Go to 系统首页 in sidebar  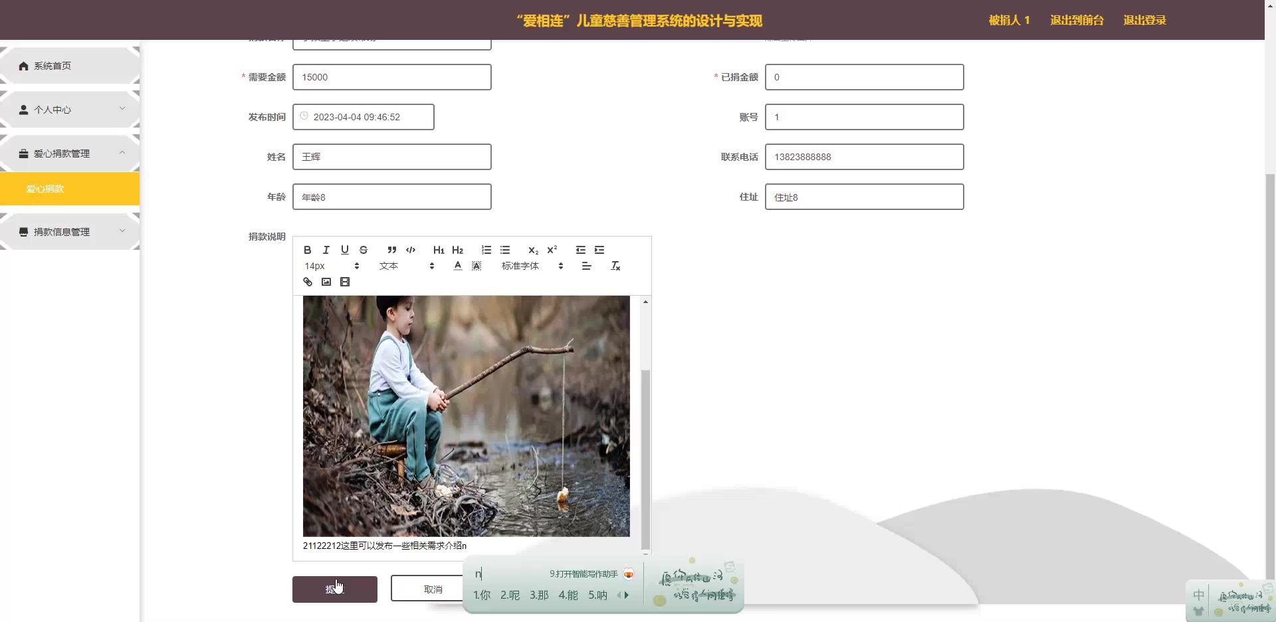(x=70, y=66)
